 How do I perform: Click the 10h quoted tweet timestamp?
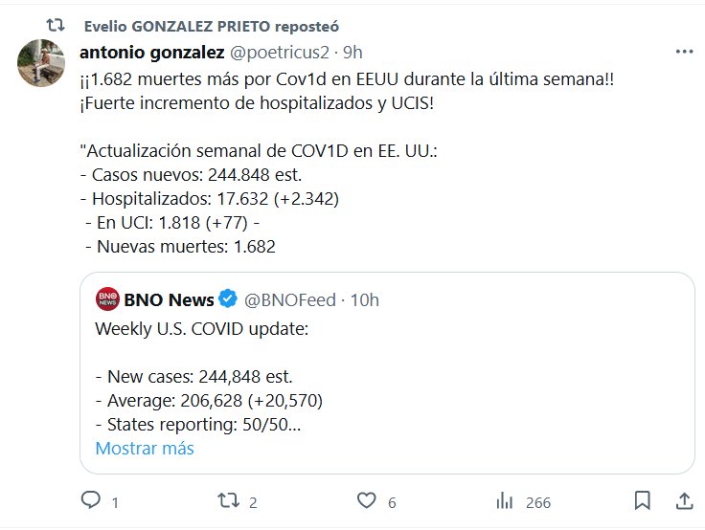pos(364,300)
